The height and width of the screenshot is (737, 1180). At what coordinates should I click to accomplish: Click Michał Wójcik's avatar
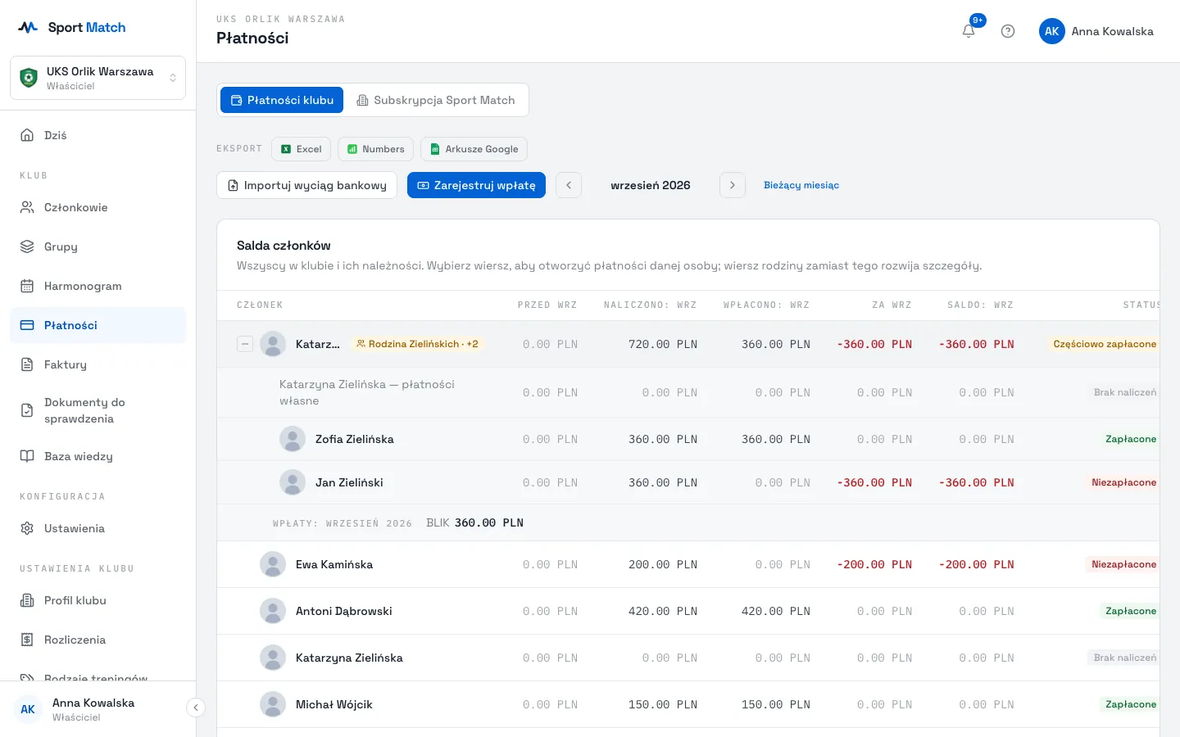click(273, 704)
